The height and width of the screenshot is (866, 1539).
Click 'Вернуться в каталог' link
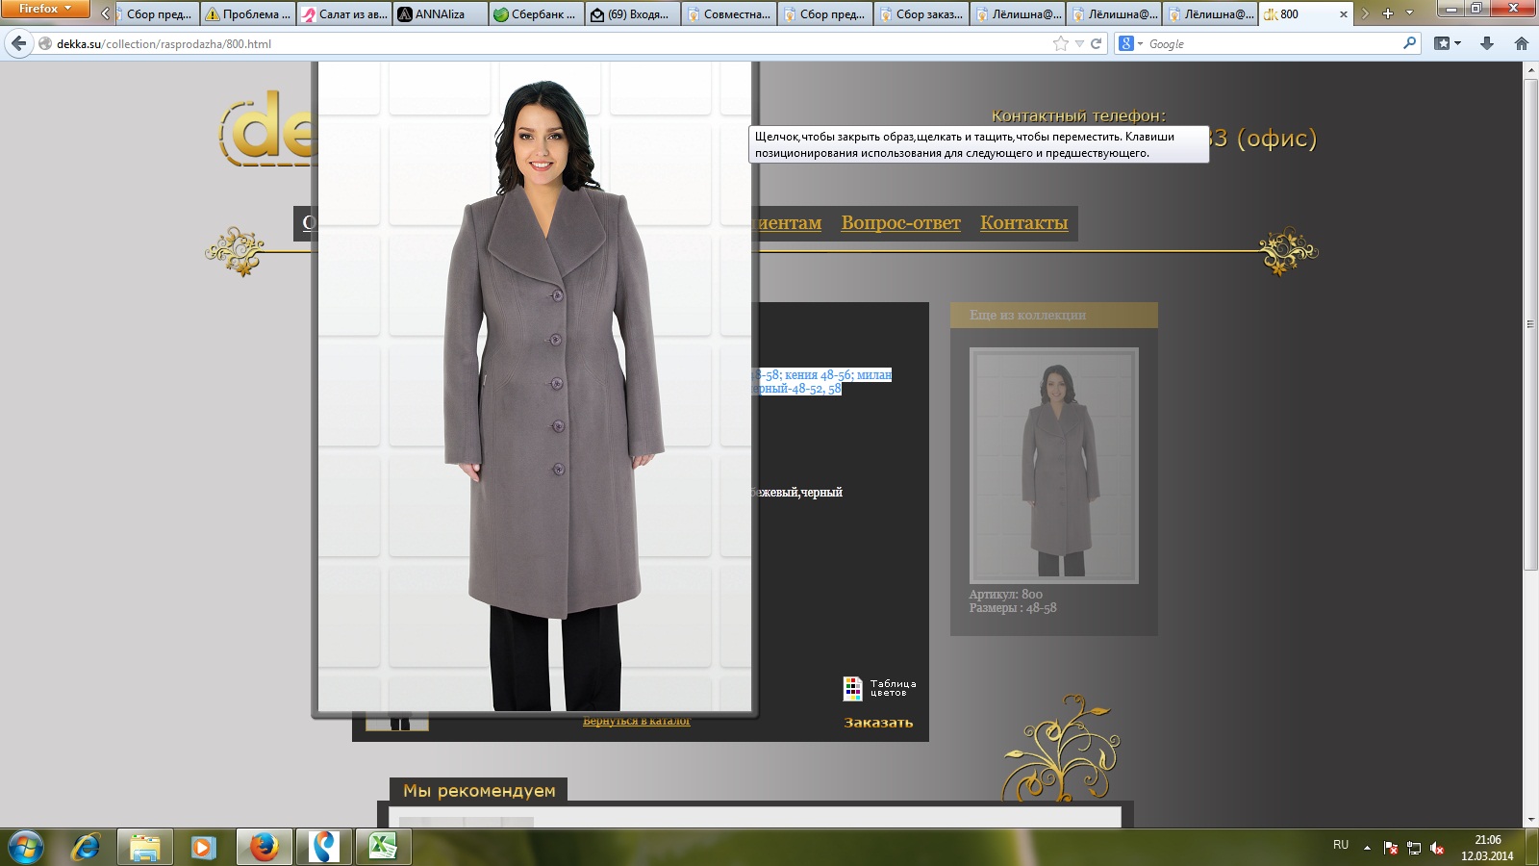pyautogui.click(x=637, y=722)
